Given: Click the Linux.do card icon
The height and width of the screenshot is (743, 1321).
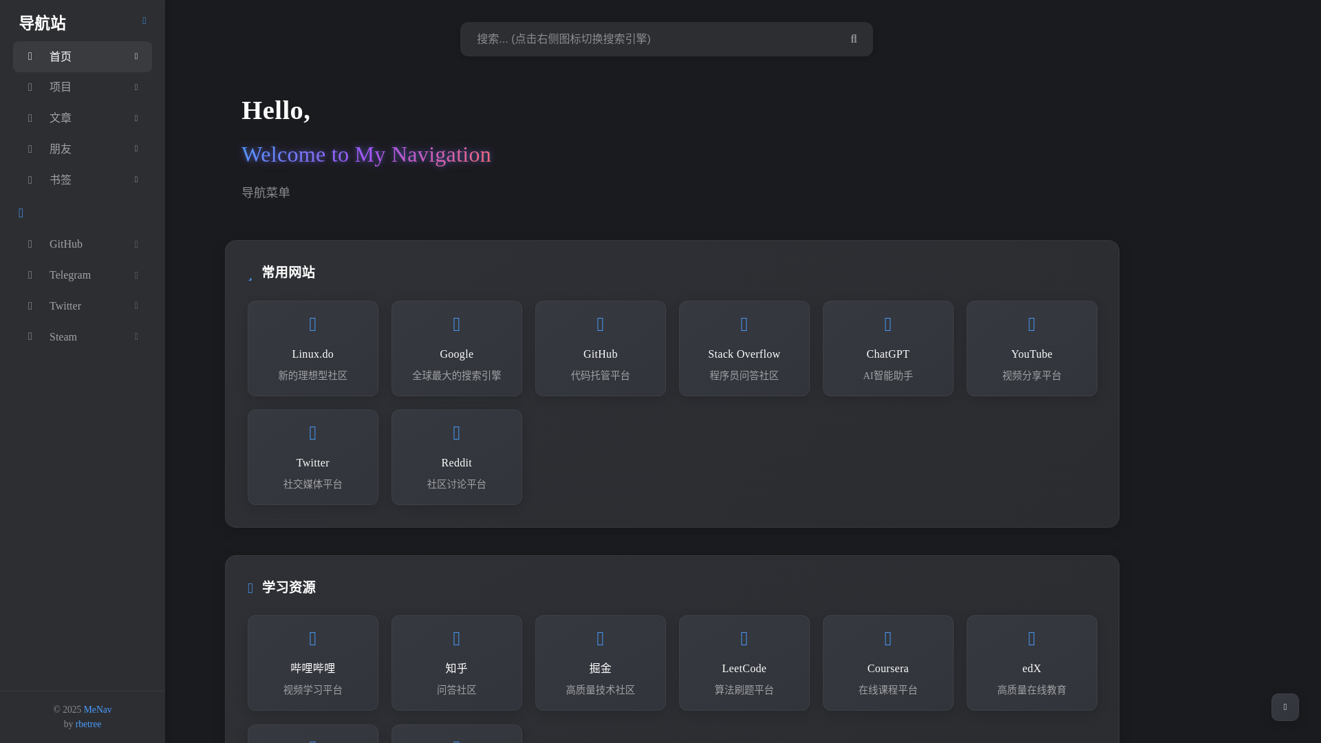Looking at the screenshot, I should pyautogui.click(x=313, y=324).
